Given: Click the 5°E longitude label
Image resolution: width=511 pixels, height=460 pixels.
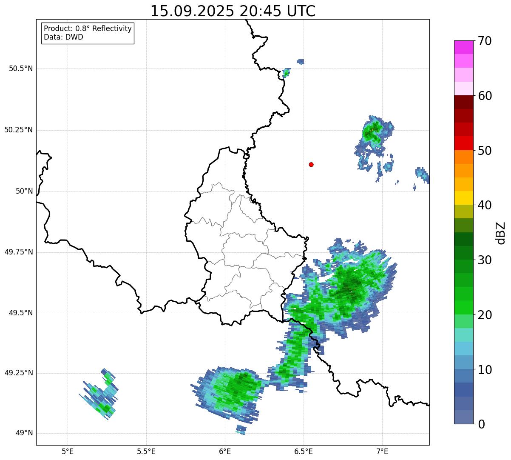Looking at the screenshot, I should point(68,451).
